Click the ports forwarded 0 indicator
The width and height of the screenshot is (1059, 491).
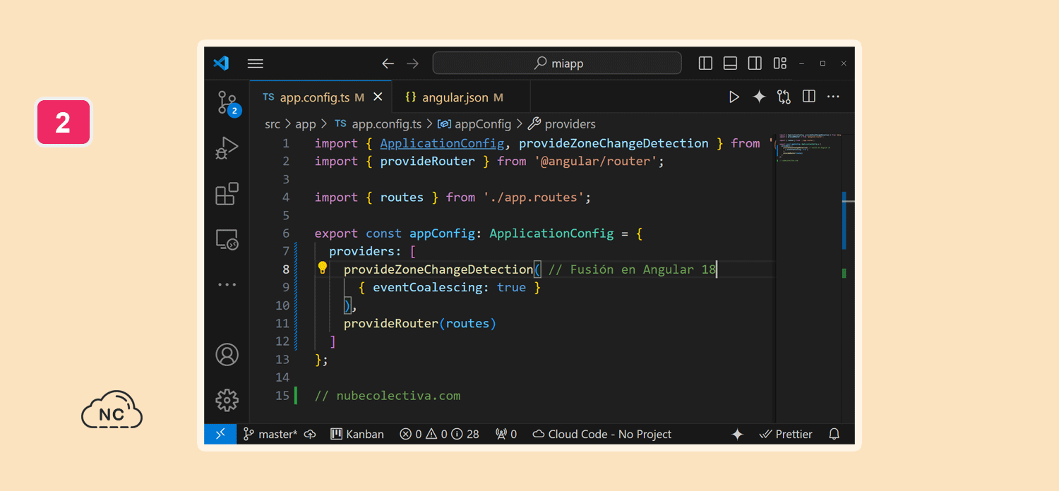click(x=506, y=435)
